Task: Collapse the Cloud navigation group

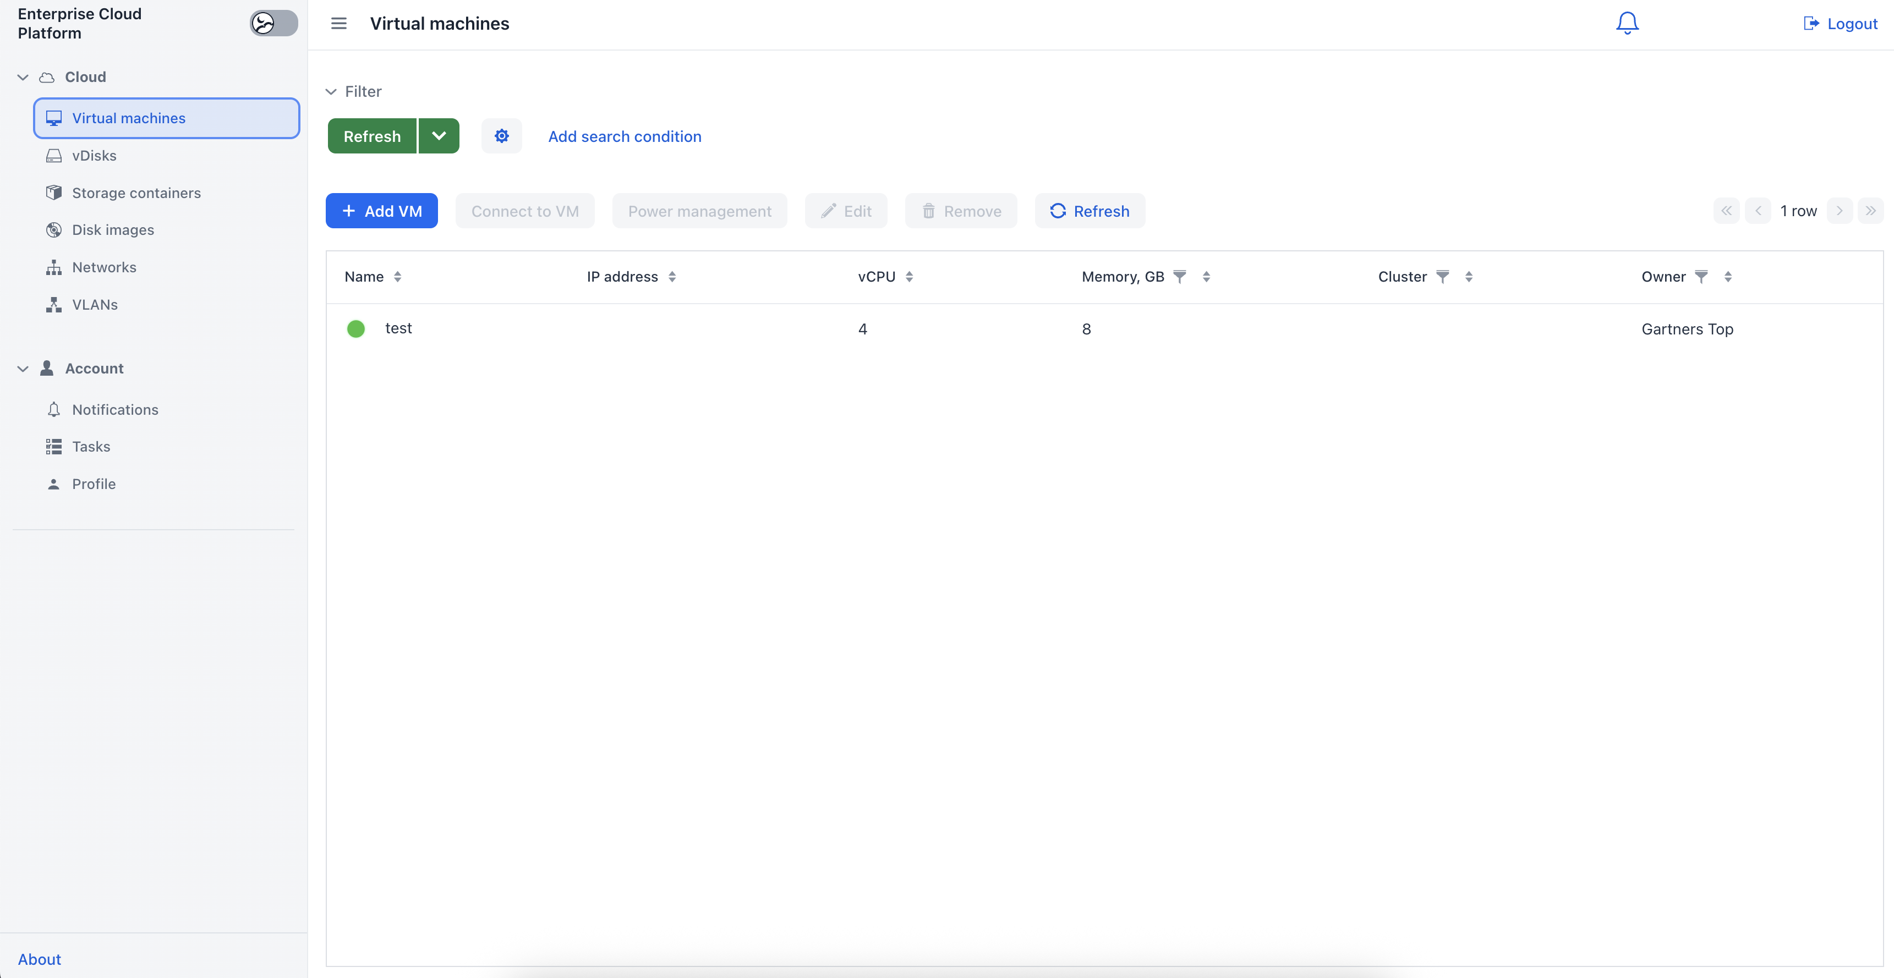Action: [x=23, y=76]
